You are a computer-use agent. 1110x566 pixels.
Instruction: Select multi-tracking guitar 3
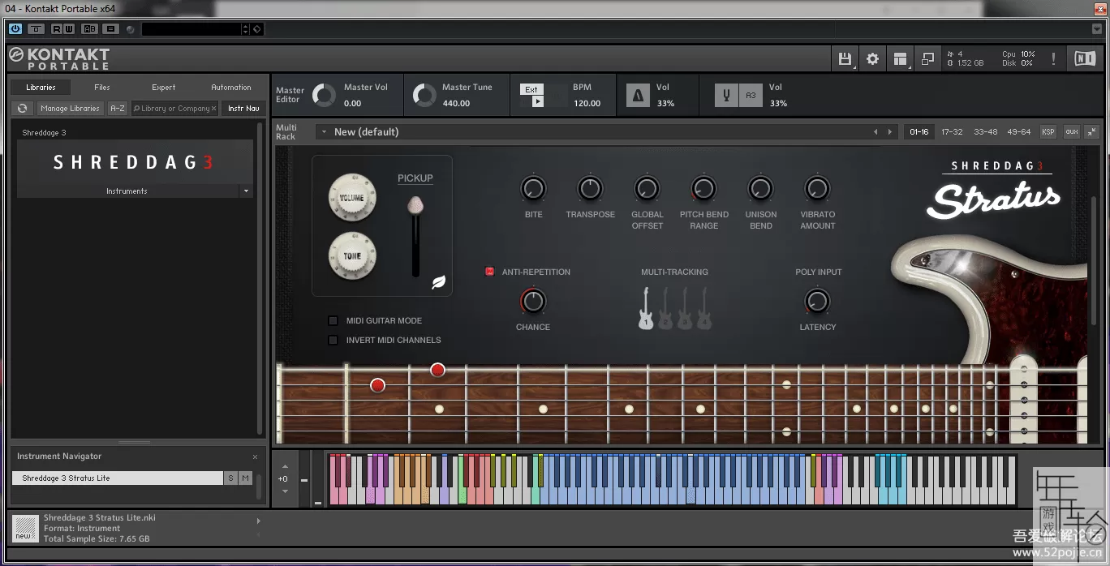[x=685, y=308]
